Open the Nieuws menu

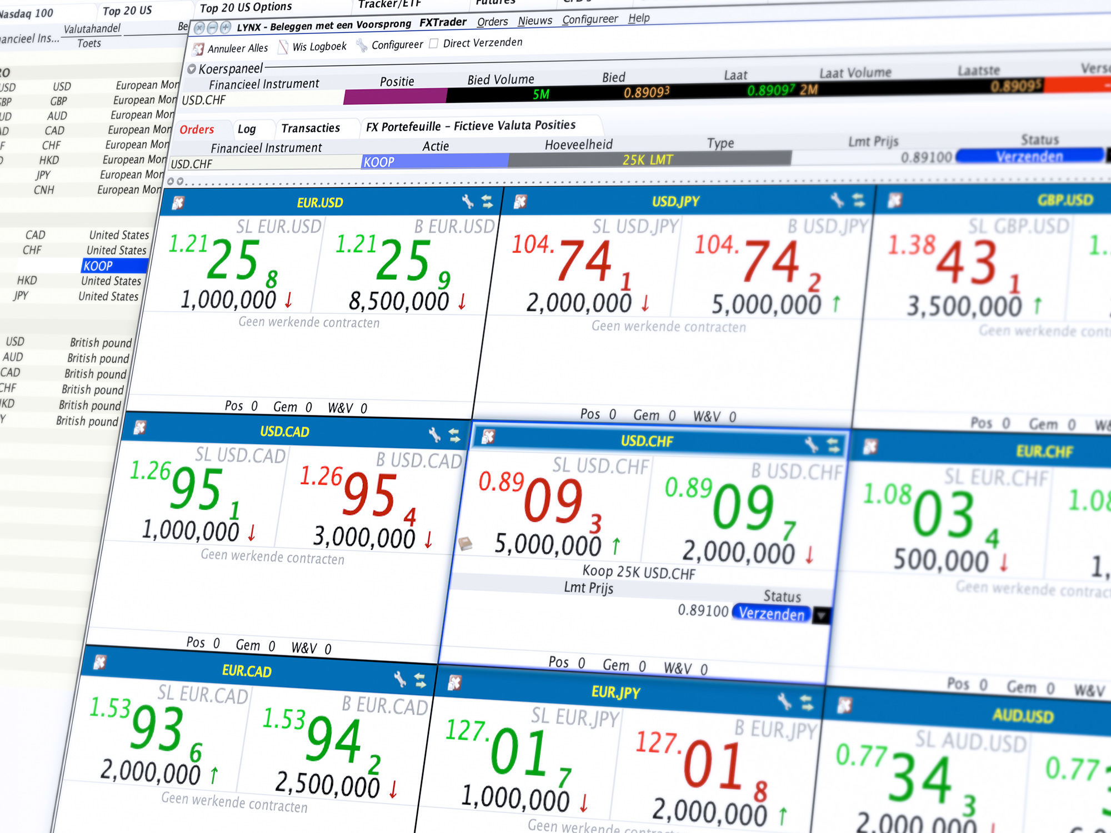[535, 21]
